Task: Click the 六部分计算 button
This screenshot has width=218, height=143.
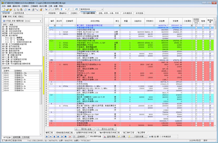Action: coord(138,136)
